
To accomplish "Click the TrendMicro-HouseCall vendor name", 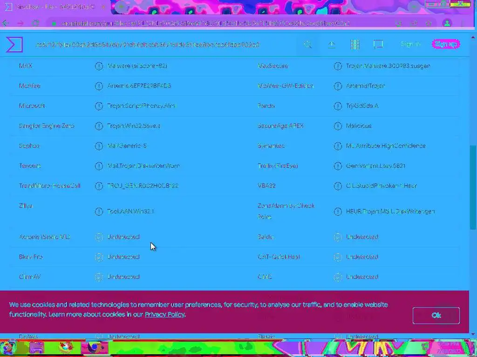I will [x=49, y=185].
